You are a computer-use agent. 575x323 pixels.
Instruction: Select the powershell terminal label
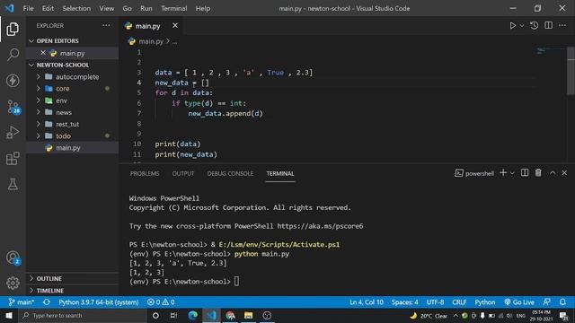(x=474, y=173)
